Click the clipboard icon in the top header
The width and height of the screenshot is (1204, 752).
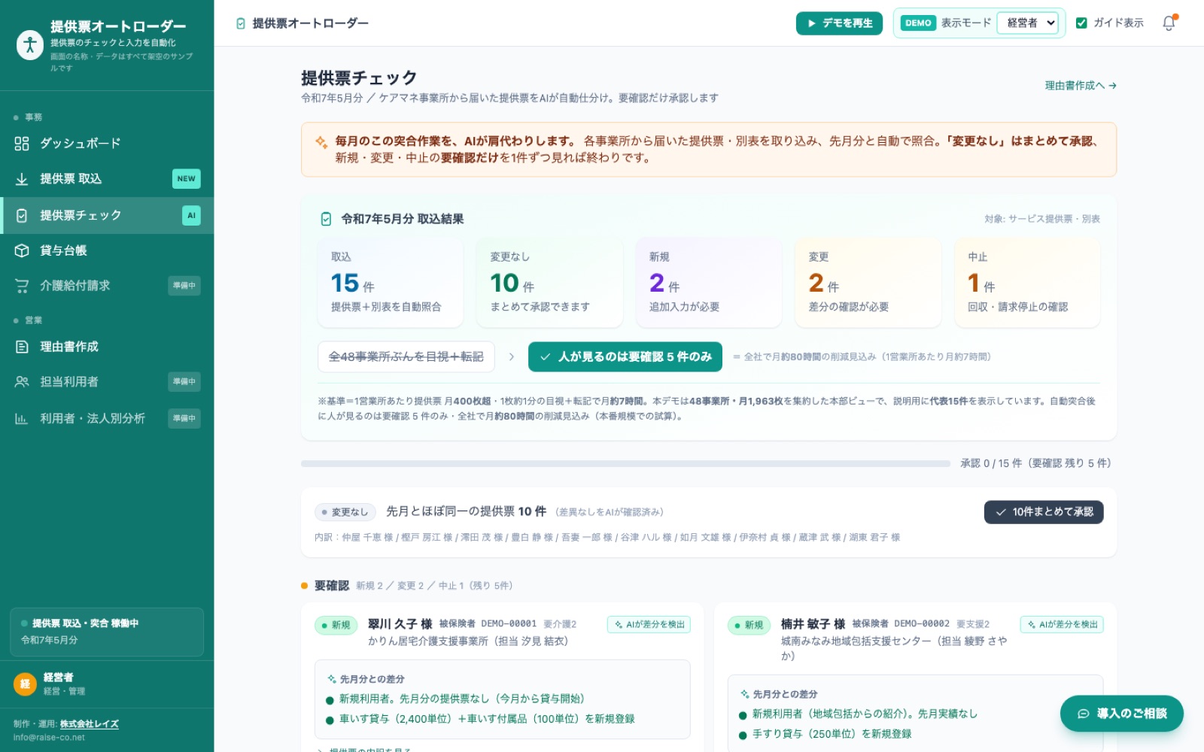241,23
